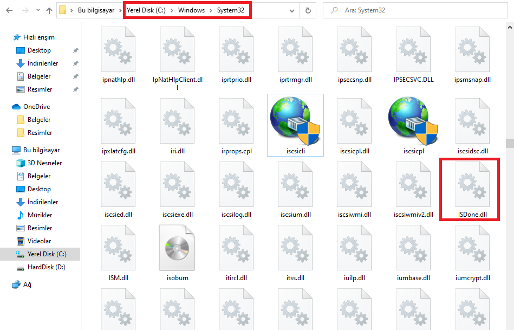Select itss.dll file icon
This screenshot has width=514, height=330.
click(x=295, y=248)
